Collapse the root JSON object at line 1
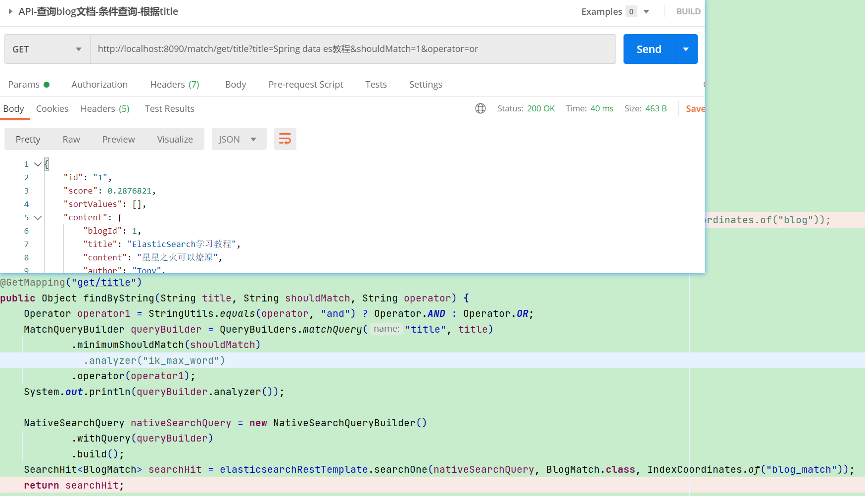Image resolution: width=865 pixels, height=496 pixels. 38,164
